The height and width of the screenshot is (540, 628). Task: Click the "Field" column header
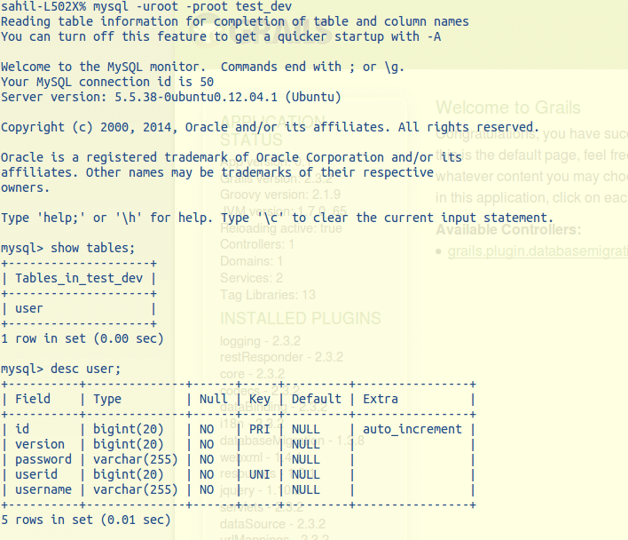click(33, 399)
